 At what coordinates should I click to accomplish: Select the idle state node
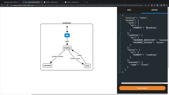point(67,35)
